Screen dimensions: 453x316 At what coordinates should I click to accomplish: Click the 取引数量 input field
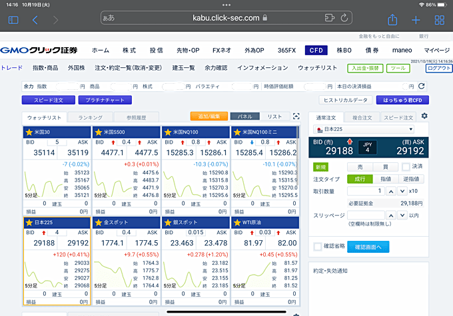coord(366,191)
